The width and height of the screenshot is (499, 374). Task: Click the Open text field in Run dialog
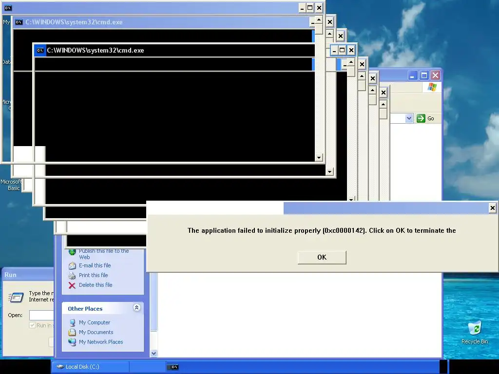coord(41,315)
